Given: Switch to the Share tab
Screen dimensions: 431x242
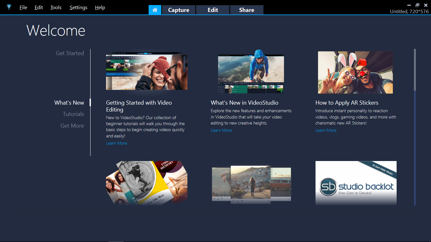Looking at the screenshot, I should [x=246, y=10].
